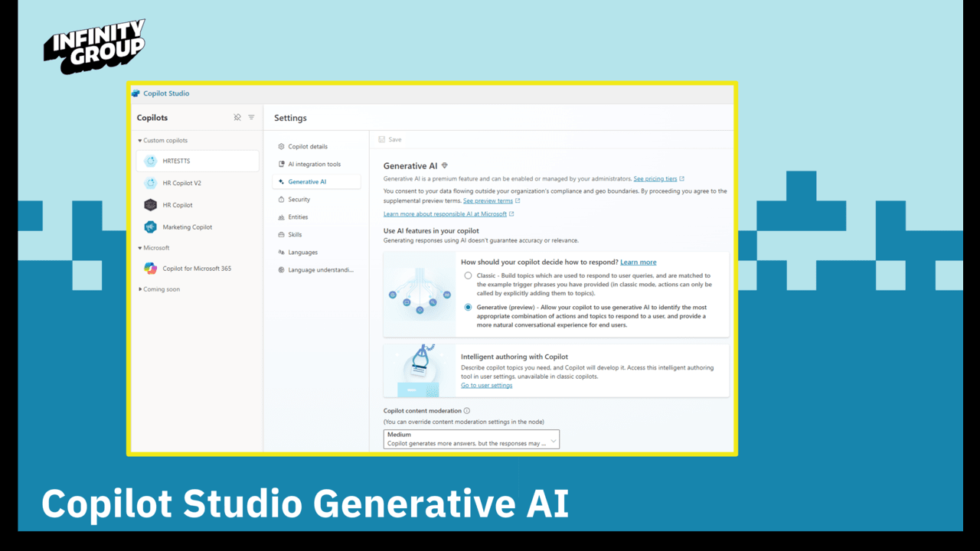Click the info icon beside Copilot content moderation
Screen dimensions: 980x551
[x=467, y=411]
